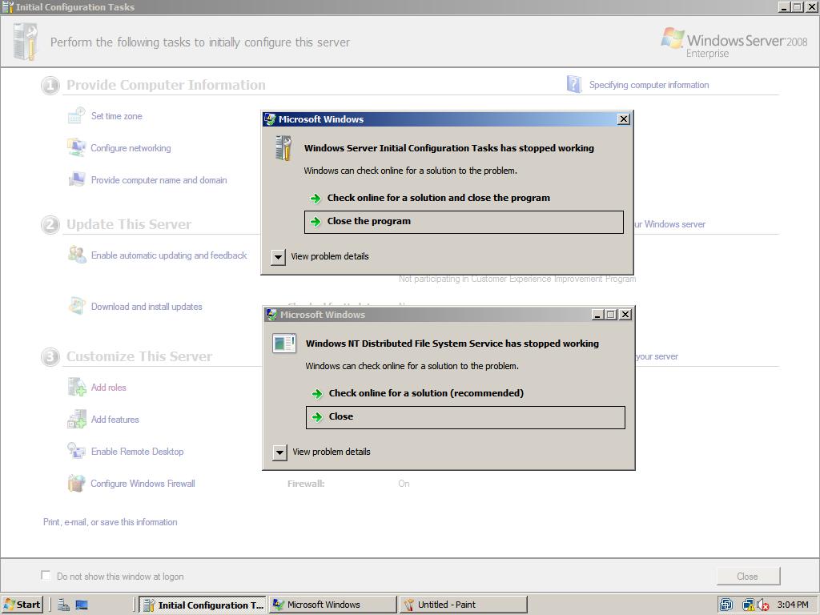Open the Set time zone link

[x=117, y=116]
